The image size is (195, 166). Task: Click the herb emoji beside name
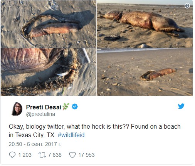(x=66, y=107)
